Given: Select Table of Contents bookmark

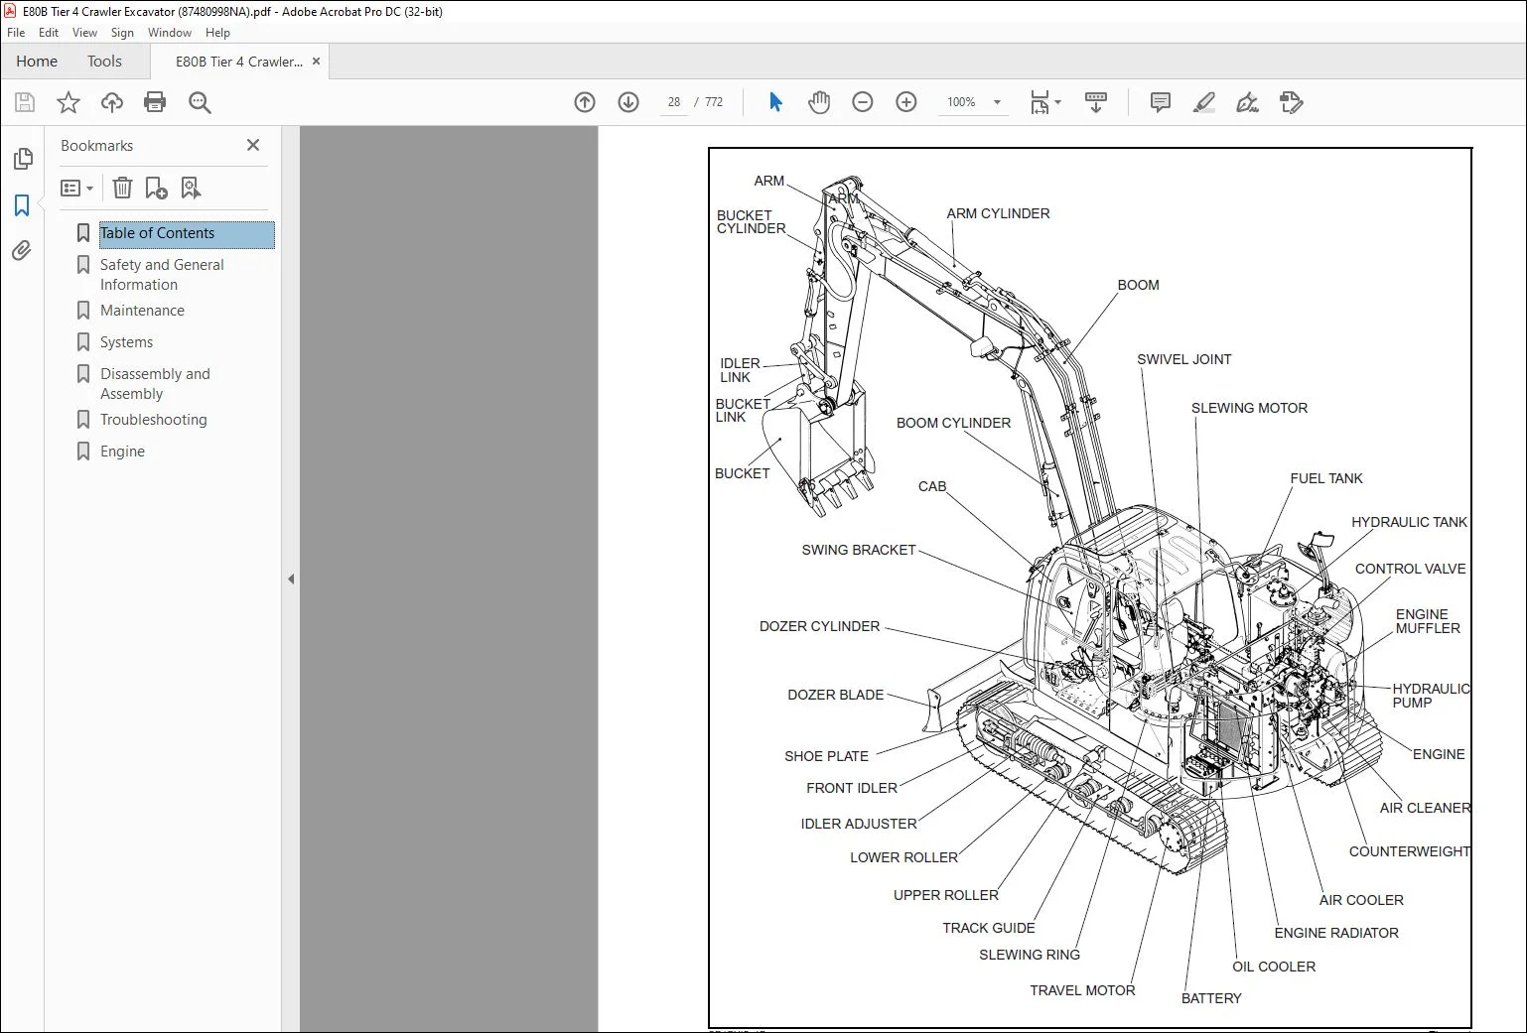Looking at the screenshot, I should [186, 234].
